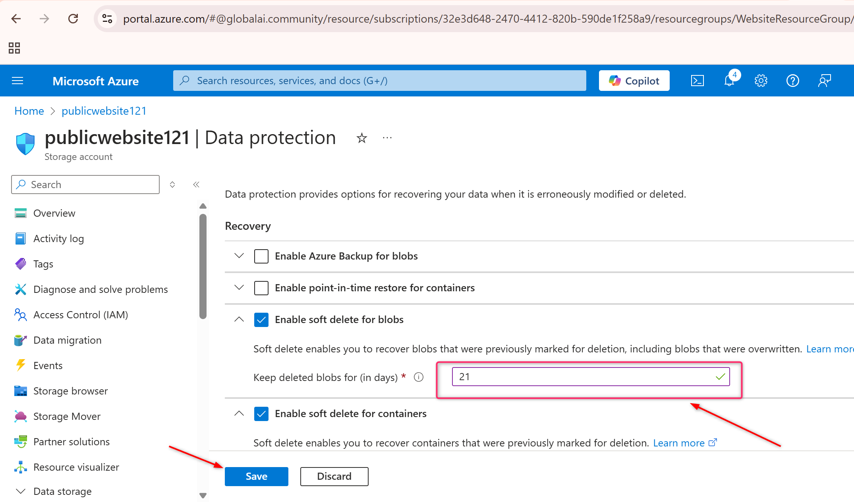Focus the Keep deleted blobs days field
This screenshot has width=854, height=502.
pyautogui.click(x=591, y=377)
